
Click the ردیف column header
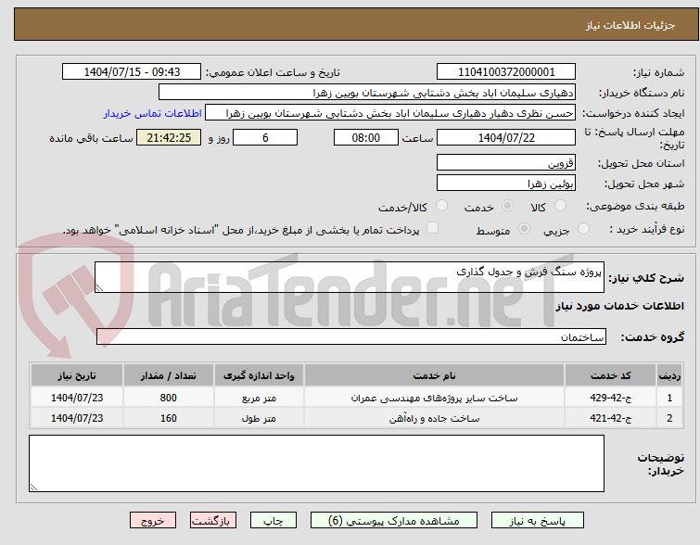(x=669, y=375)
